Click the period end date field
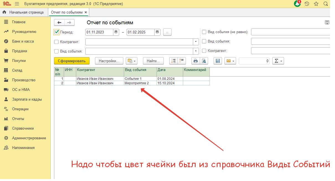The height and width of the screenshot is (181, 335). pyautogui.click(x=140, y=32)
